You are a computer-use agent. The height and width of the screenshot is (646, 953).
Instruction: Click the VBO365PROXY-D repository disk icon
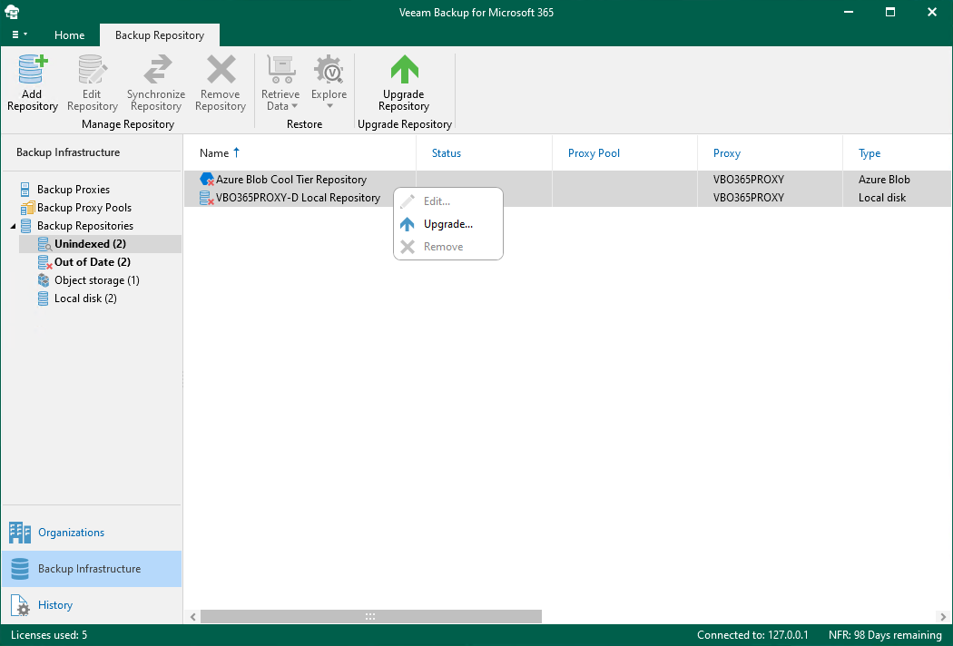207,198
